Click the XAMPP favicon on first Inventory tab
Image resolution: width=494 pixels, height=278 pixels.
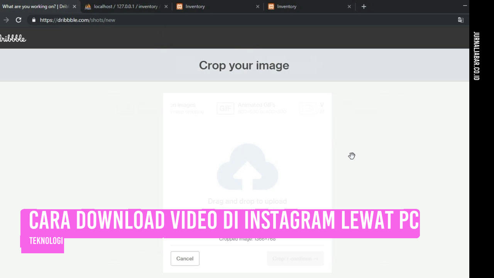coord(179,7)
